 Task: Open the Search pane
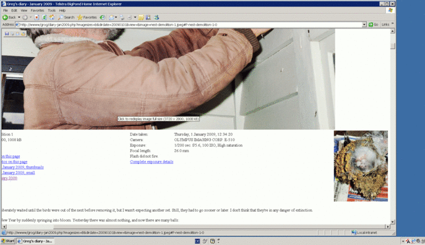pos(66,17)
